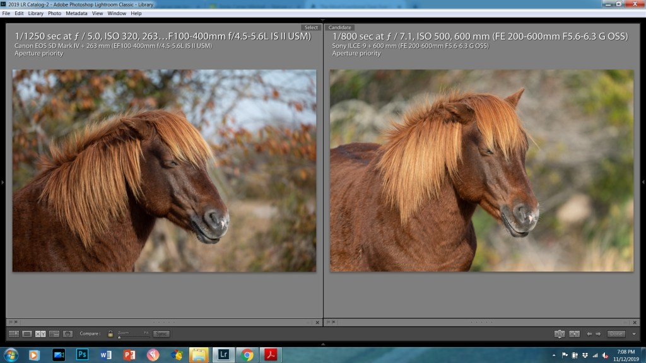This screenshot has height=363, width=646.
Task: Expand the left panel side arrow
Action: pyautogui.click(x=3, y=182)
